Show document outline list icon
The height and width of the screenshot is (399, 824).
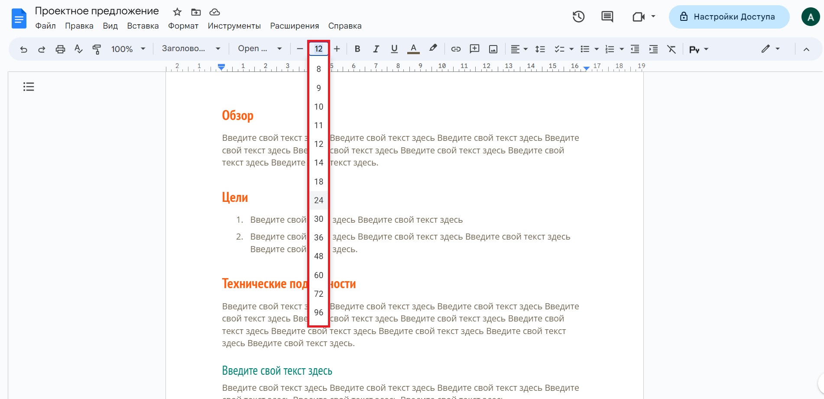click(29, 87)
